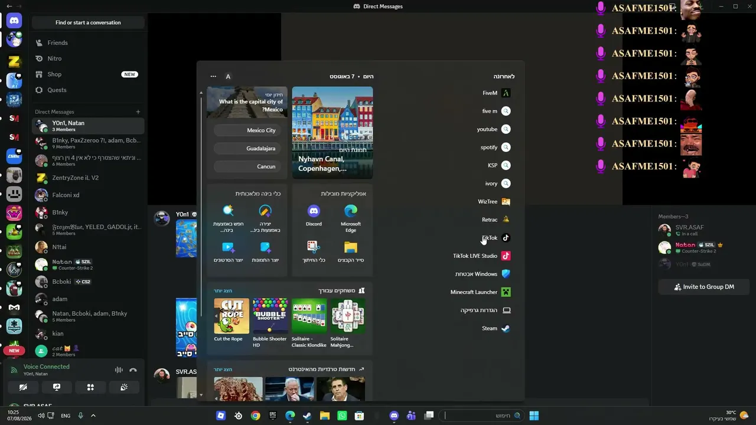Open Discord in the top apps panel
Screen dimensions: 756x425
click(314, 215)
